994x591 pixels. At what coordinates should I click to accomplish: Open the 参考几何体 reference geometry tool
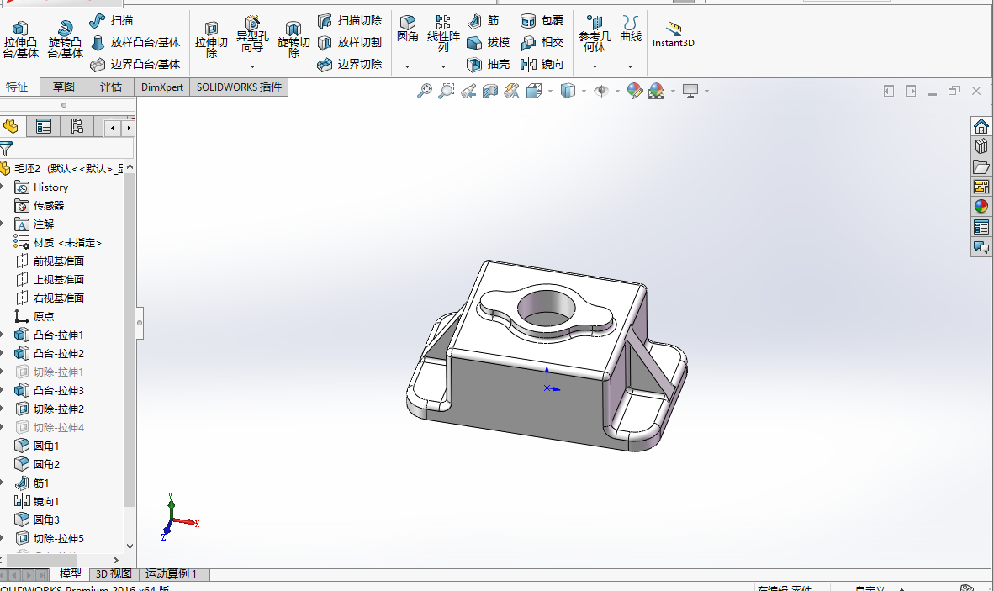click(595, 34)
